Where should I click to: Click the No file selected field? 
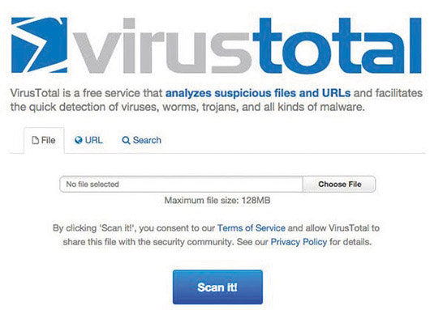click(x=181, y=185)
